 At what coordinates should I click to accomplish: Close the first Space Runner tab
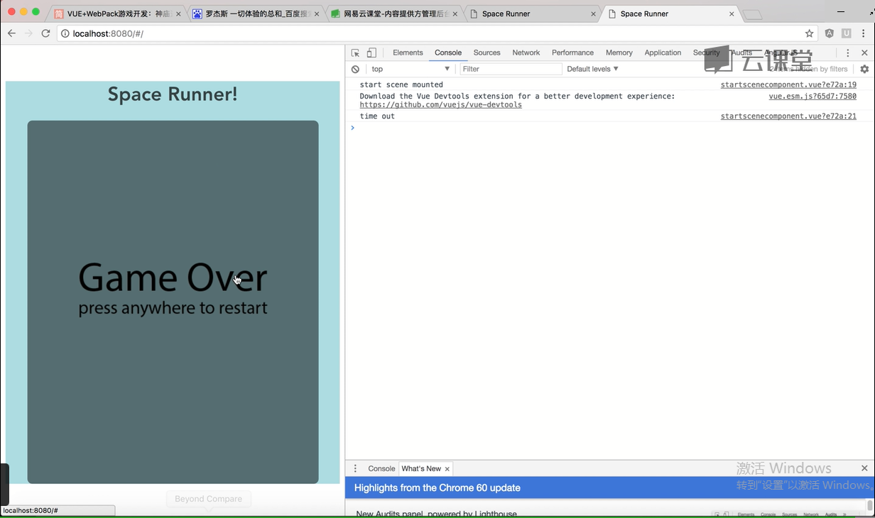coord(593,13)
